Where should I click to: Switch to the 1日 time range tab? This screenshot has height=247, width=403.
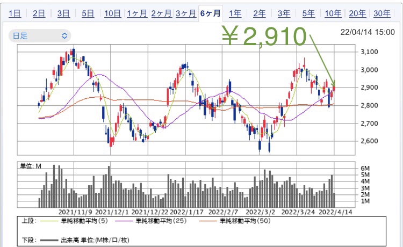(15, 13)
